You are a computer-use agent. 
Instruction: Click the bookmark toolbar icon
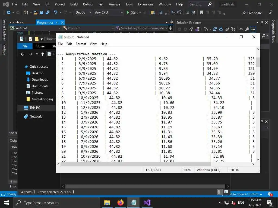point(201,12)
